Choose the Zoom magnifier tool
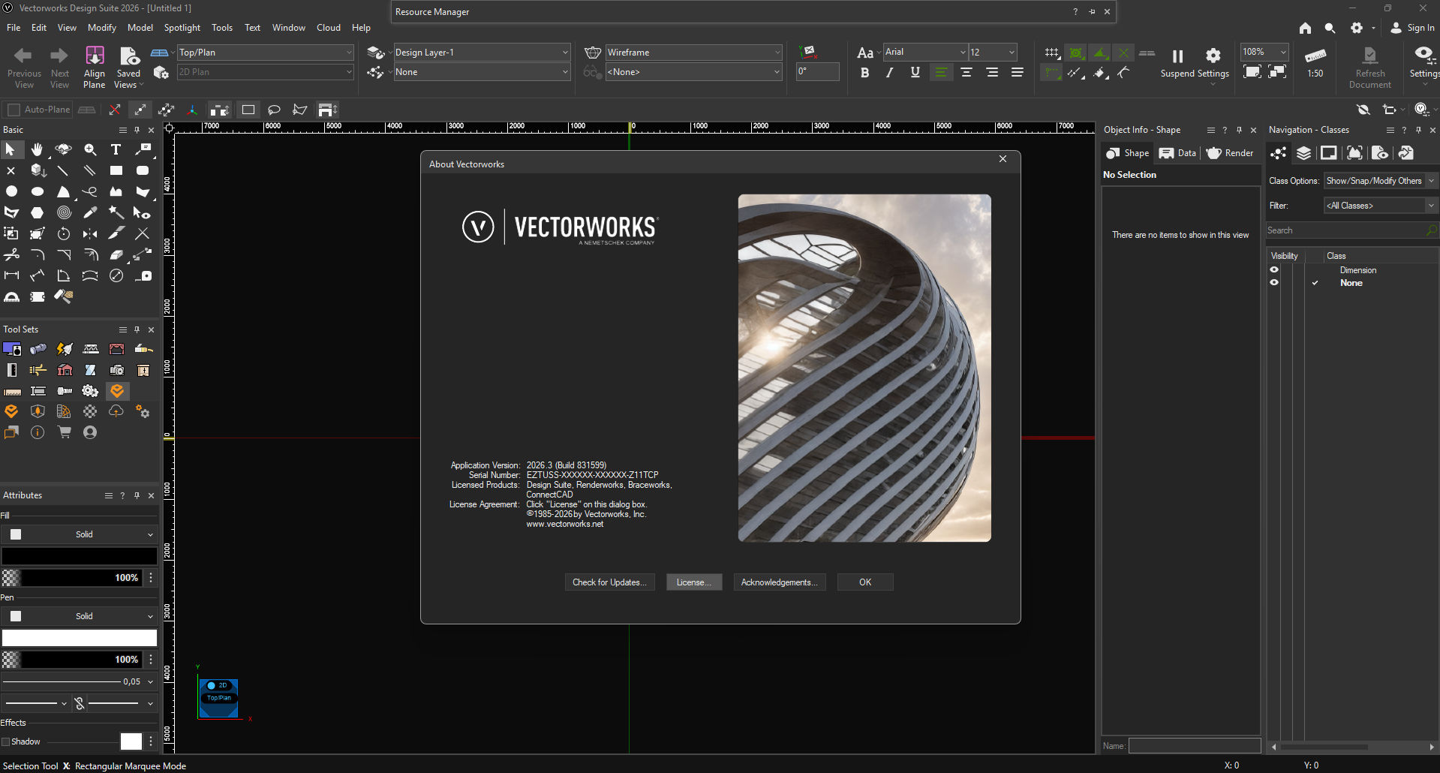 [90, 150]
